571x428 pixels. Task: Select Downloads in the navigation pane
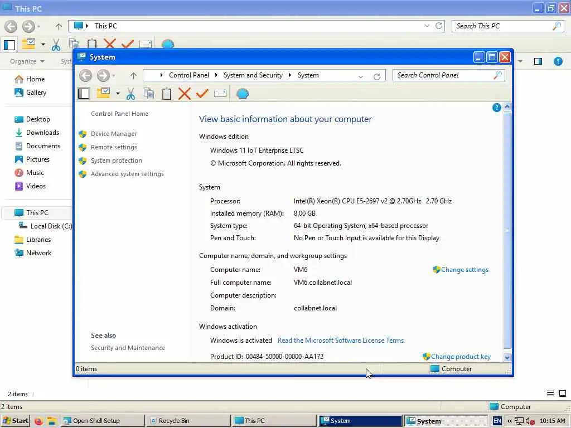42,133
